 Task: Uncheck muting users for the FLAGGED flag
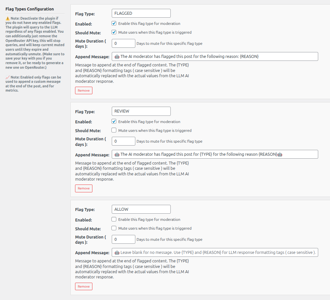point(114,32)
